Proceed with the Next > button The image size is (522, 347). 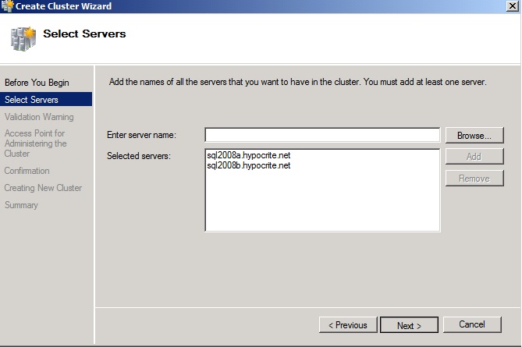pos(409,325)
